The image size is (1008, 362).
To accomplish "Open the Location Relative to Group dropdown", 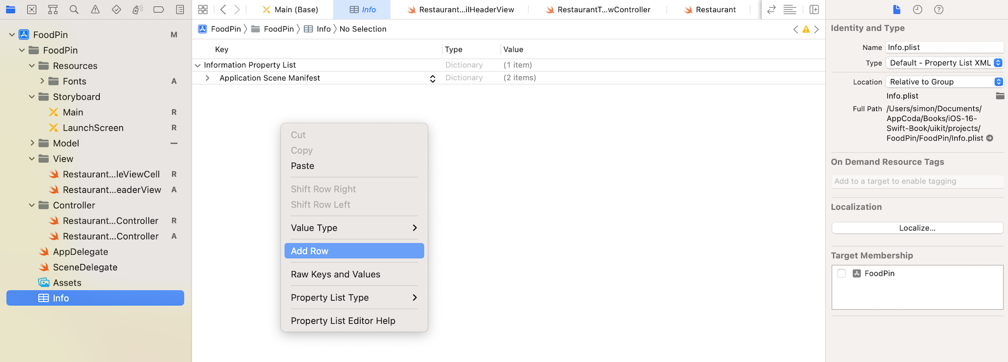I will (944, 82).
